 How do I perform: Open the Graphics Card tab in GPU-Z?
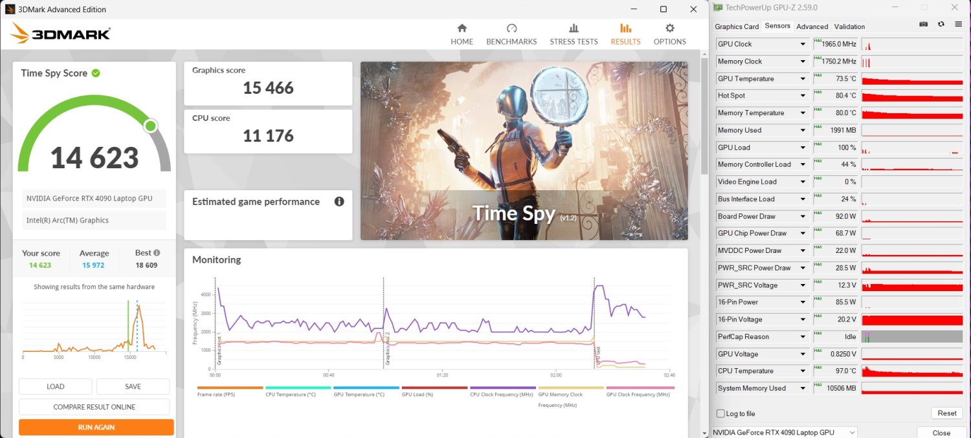coord(737,27)
